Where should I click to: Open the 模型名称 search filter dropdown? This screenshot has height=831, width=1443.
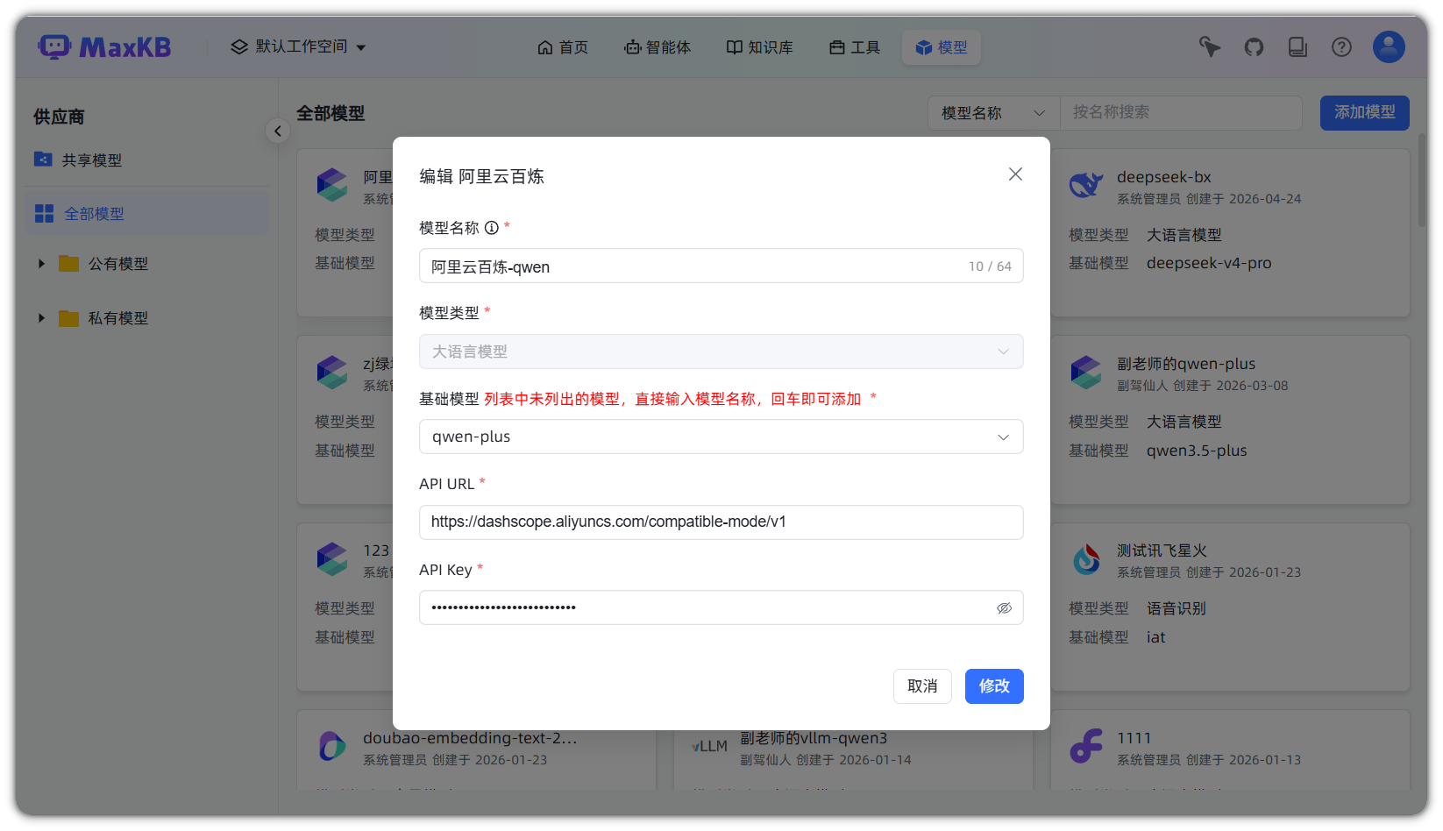pyautogui.click(x=993, y=113)
